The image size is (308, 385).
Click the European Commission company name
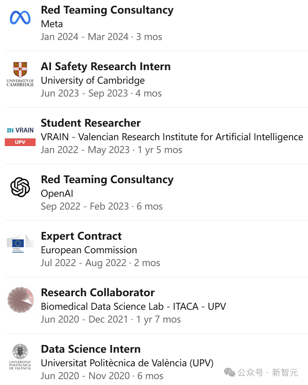(89, 250)
